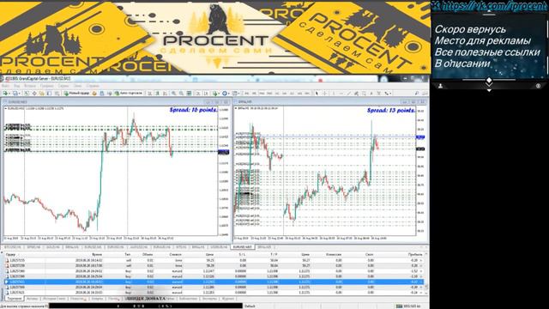Toggle the Data Window toolbar icon
Viewport: 549px width, 309px height.
click(34, 94)
